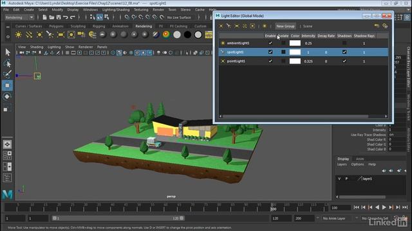The image size is (412, 231).
Task: Go to the start of playback range
Action: [x=356, y=207]
